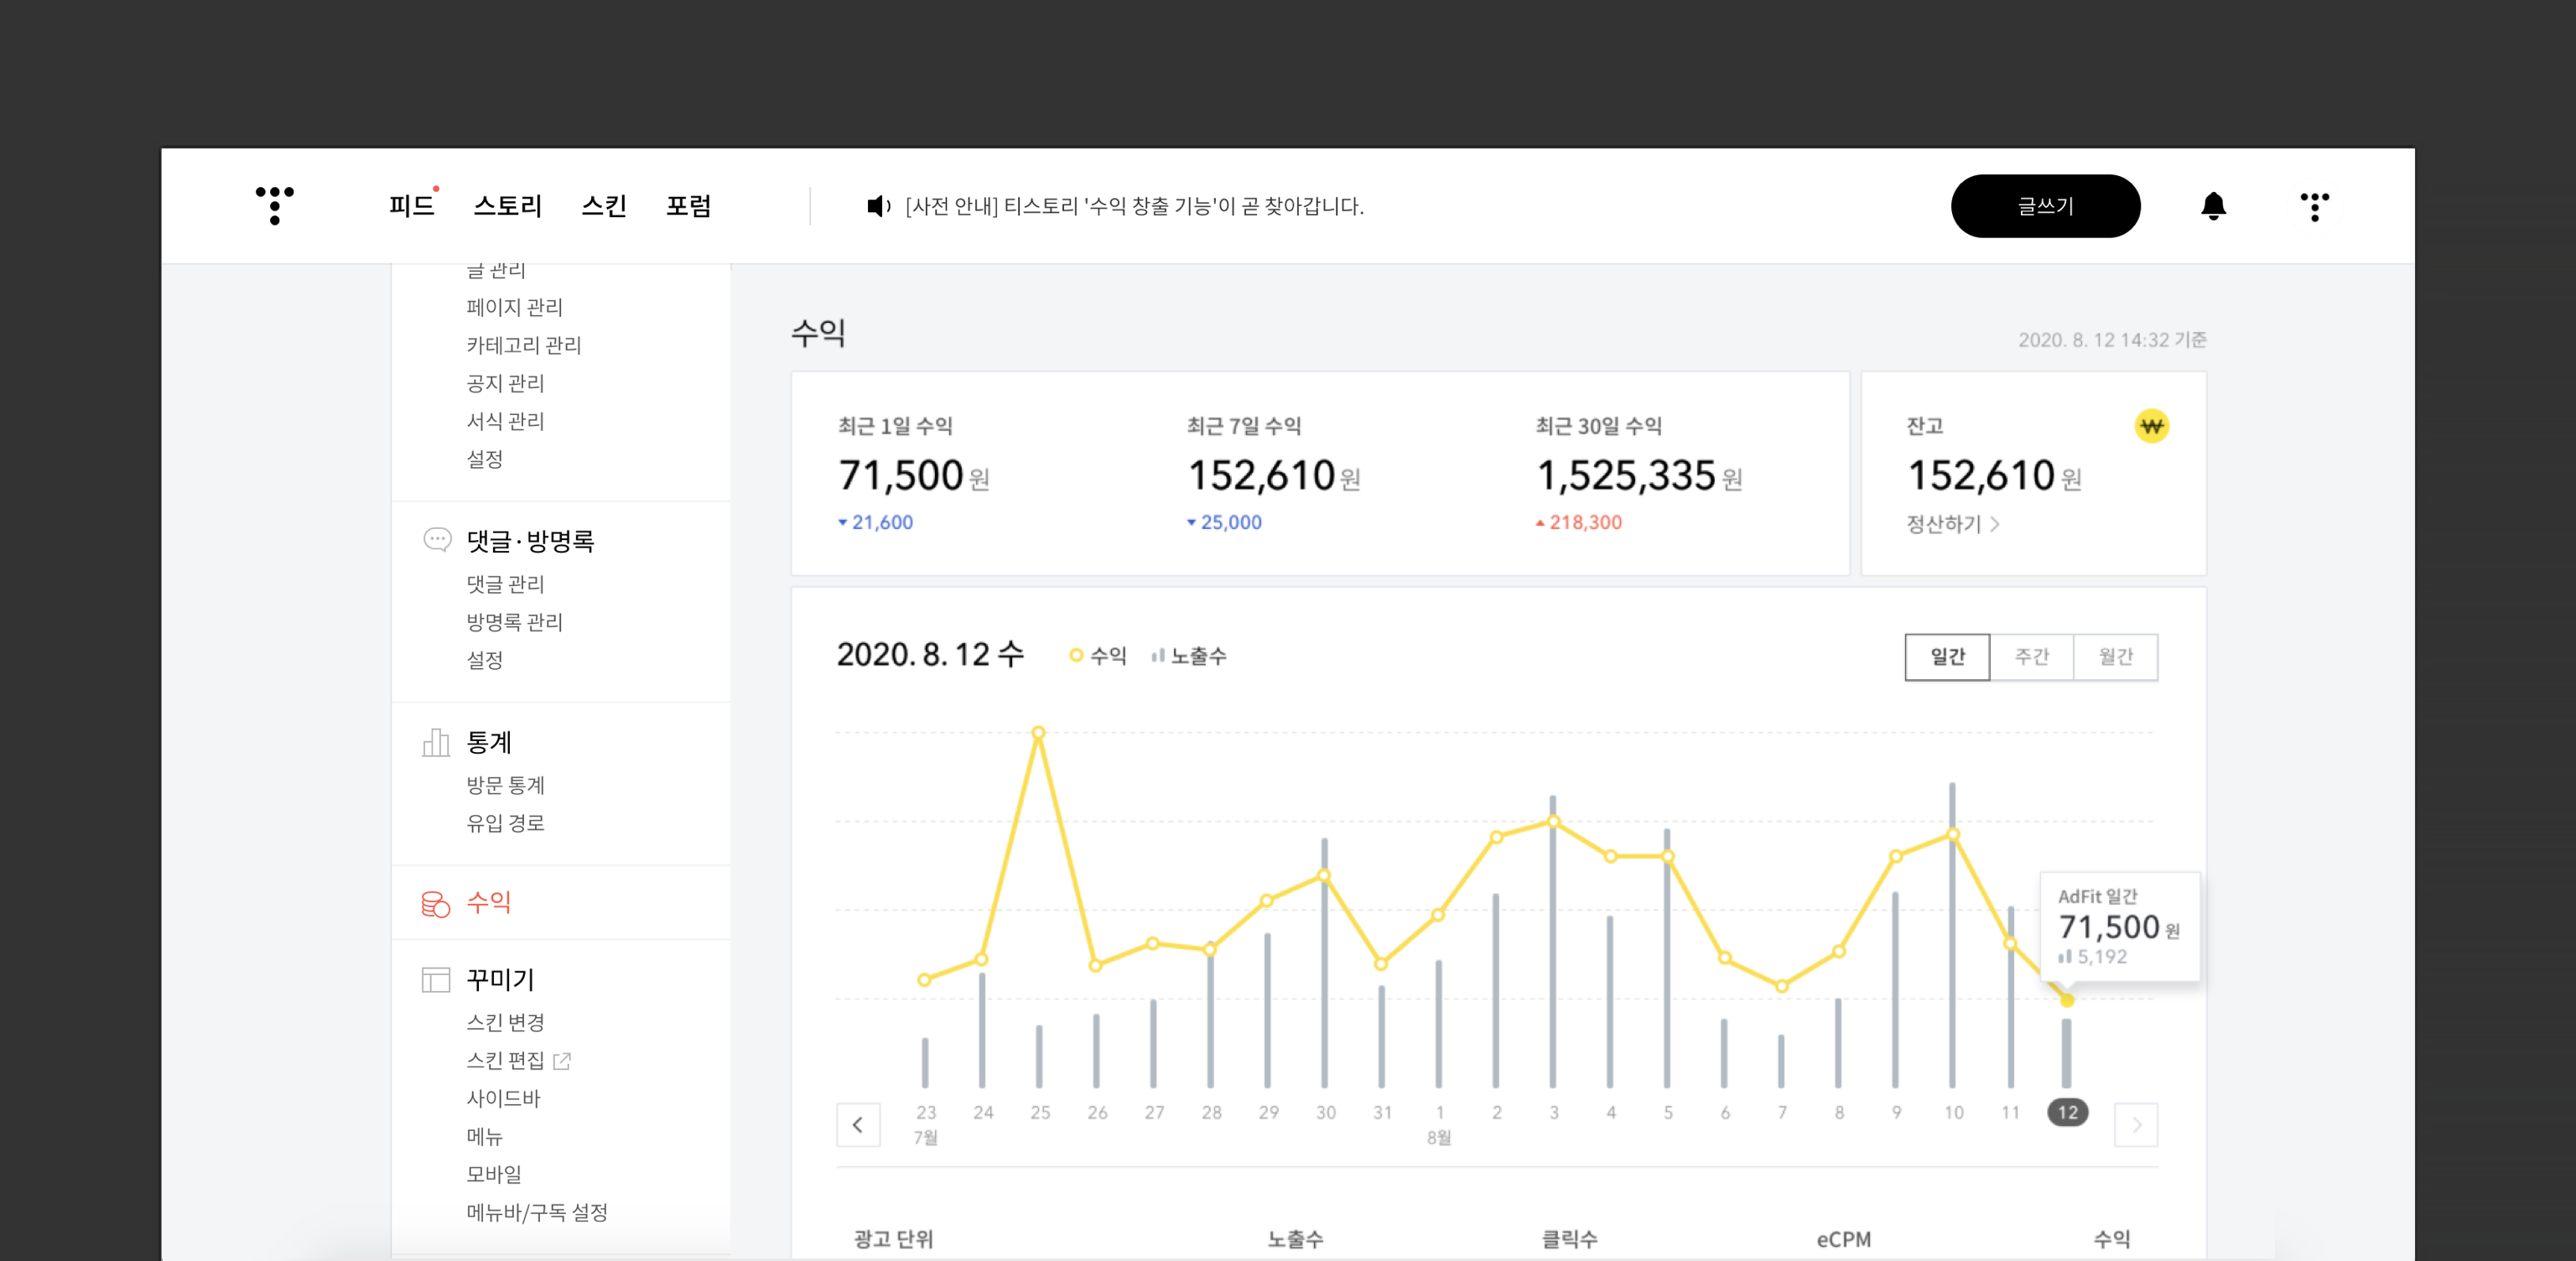Open the 스토리 top menu
The image size is (2576, 1261).
click(x=507, y=206)
